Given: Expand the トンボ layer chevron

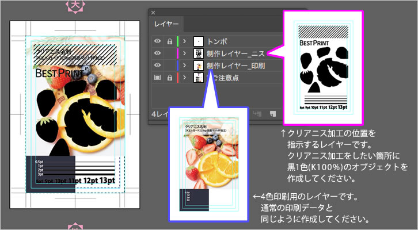Looking at the screenshot, I should [x=184, y=41].
